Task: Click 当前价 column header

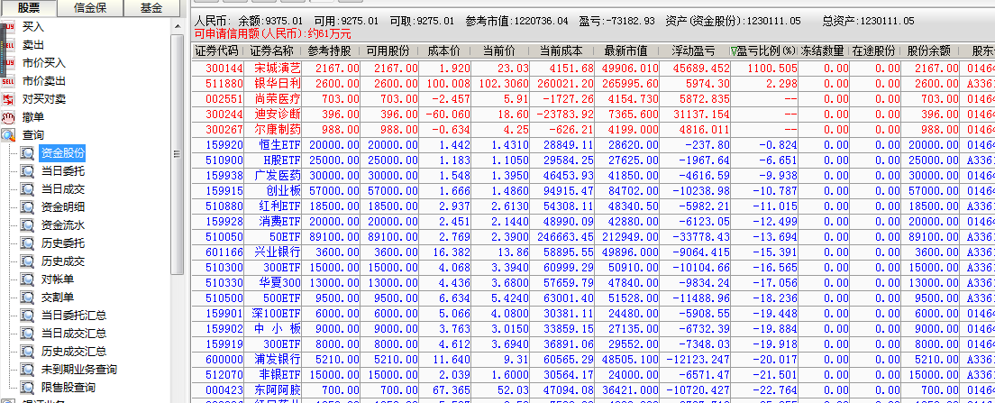Action: point(499,51)
